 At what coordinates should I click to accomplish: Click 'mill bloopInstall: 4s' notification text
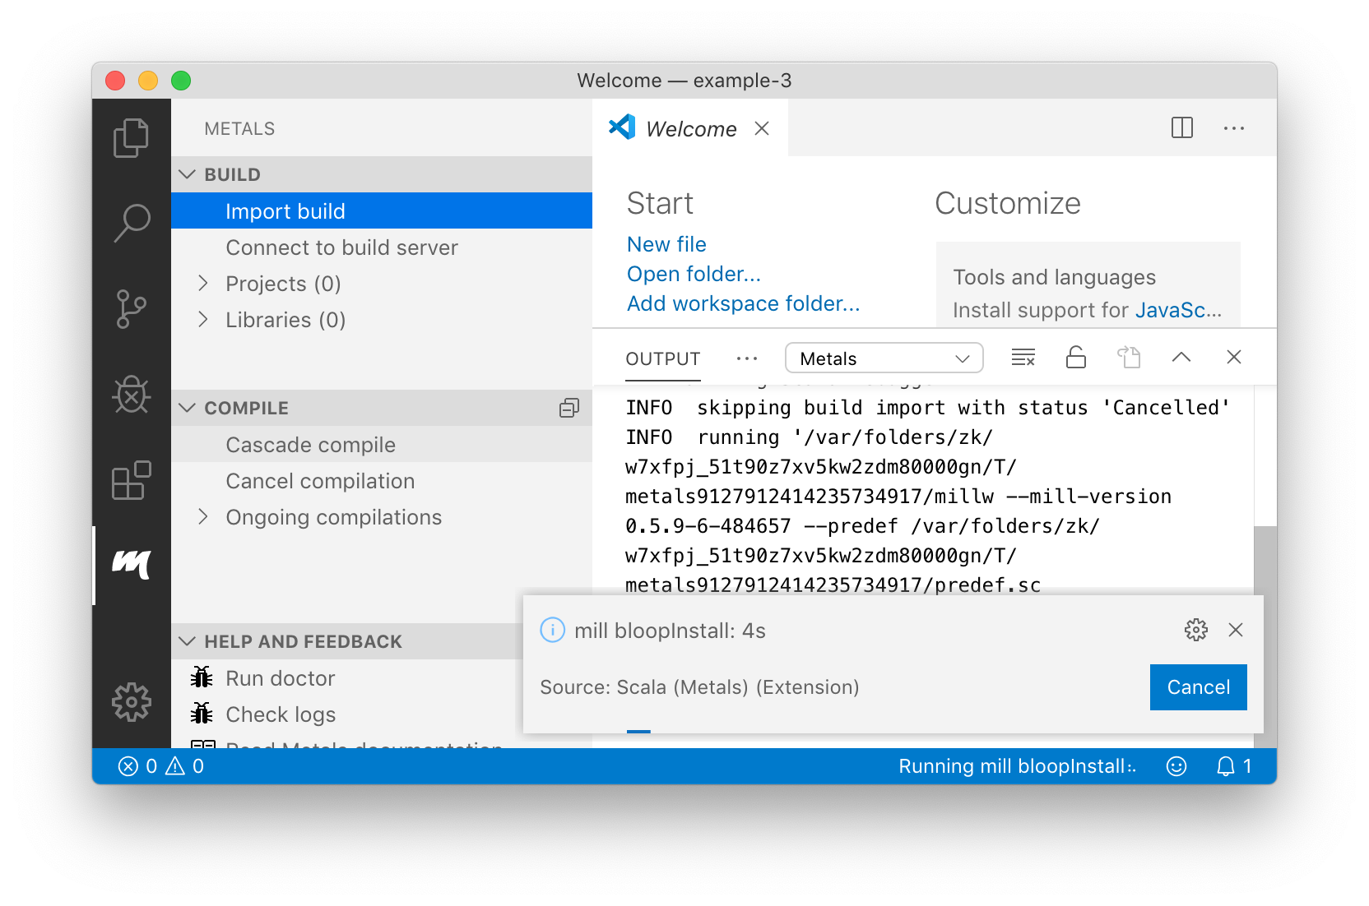point(670,631)
